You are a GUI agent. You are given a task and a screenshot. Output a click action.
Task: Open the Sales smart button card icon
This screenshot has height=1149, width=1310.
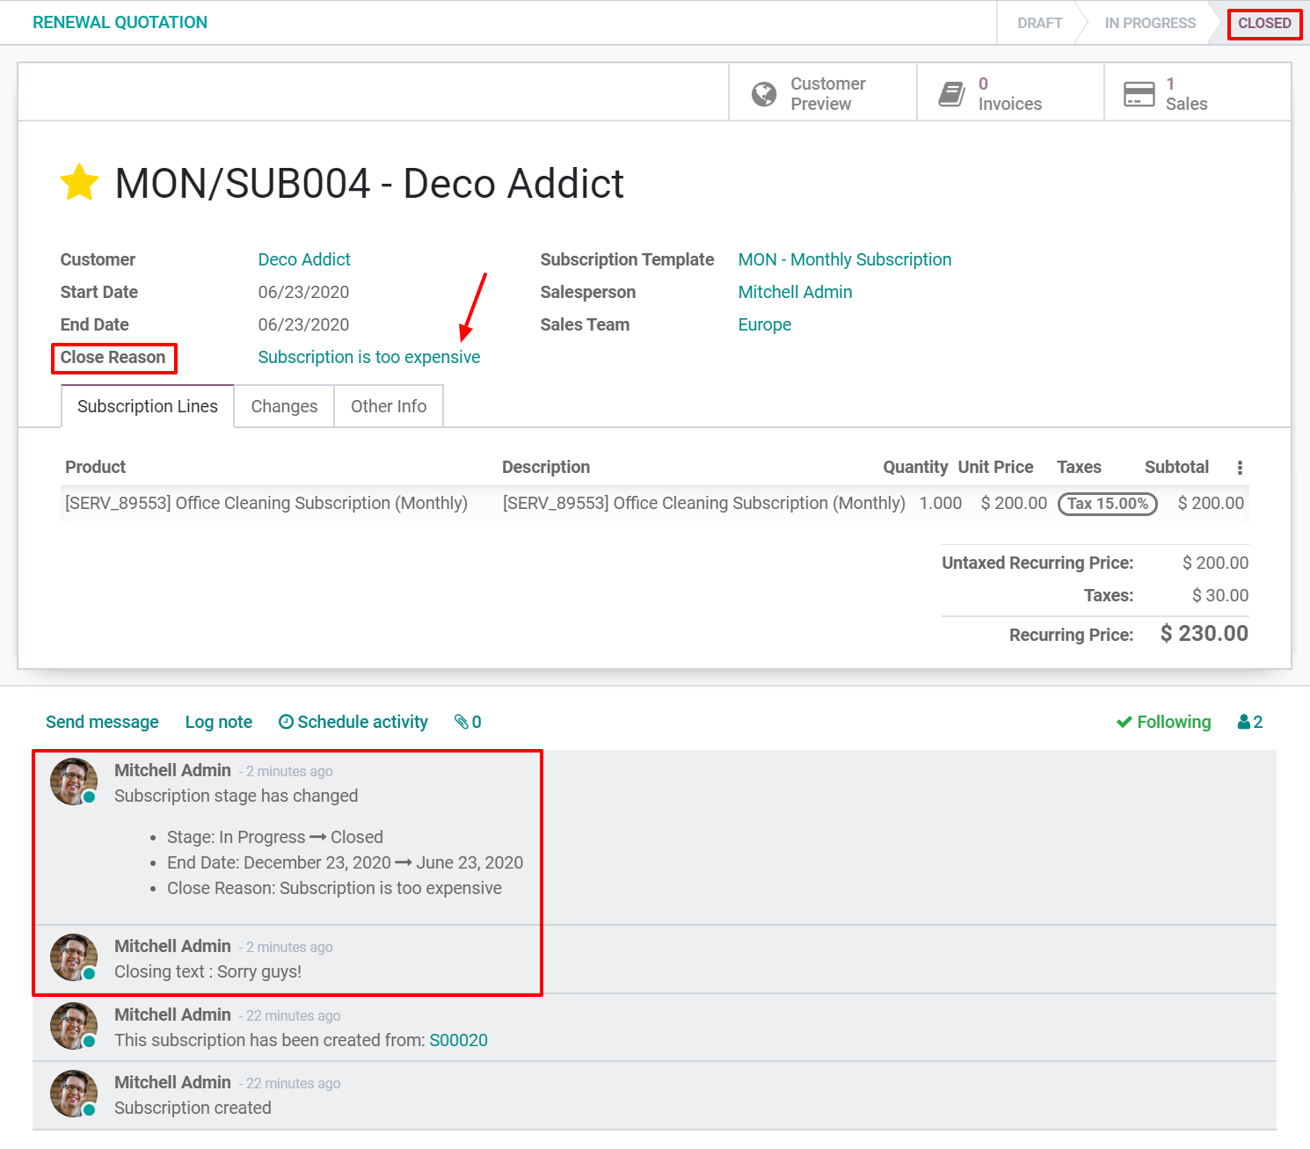click(x=1139, y=92)
